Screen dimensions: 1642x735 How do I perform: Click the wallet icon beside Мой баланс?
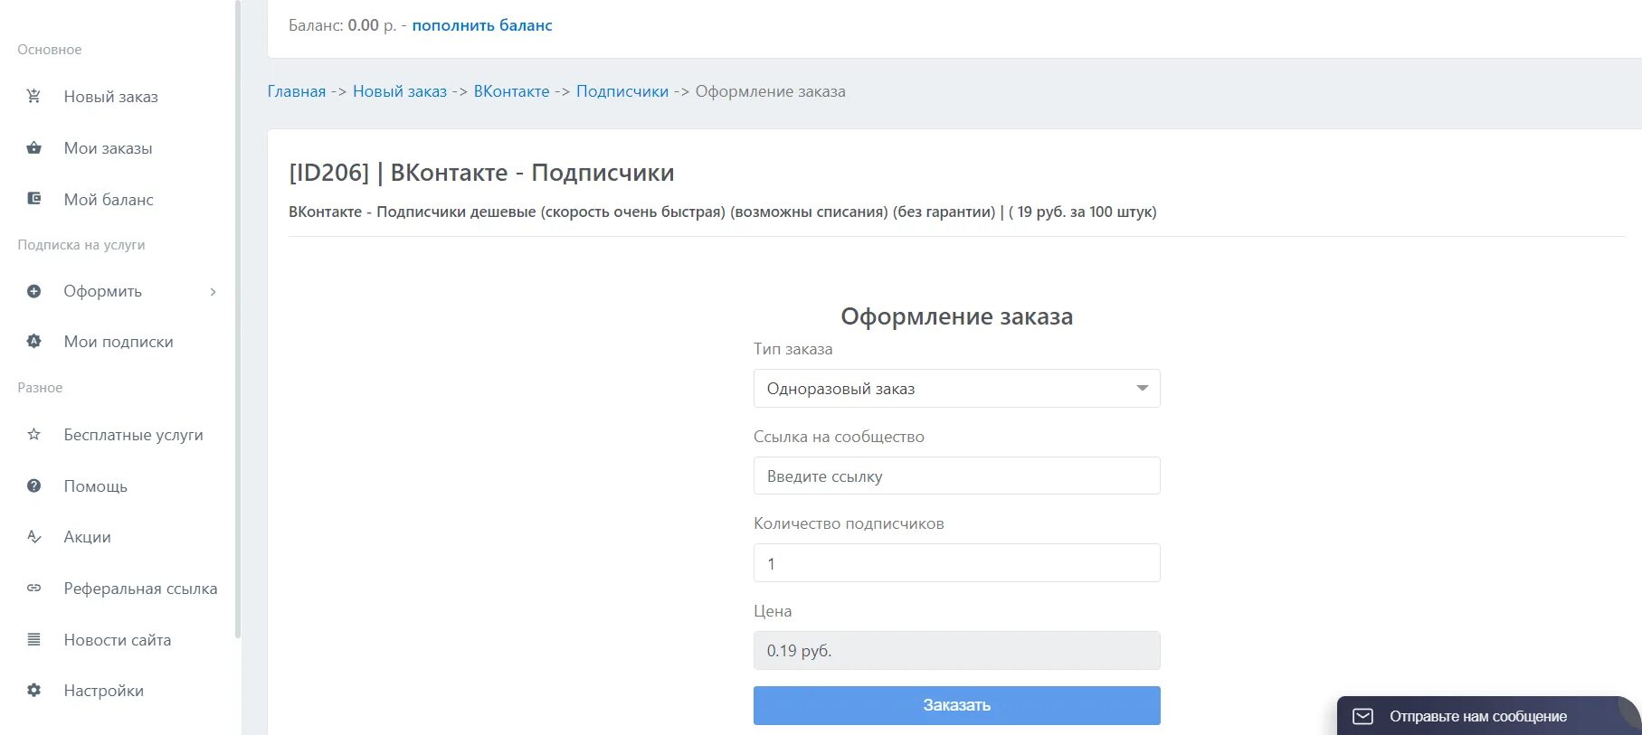click(33, 199)
